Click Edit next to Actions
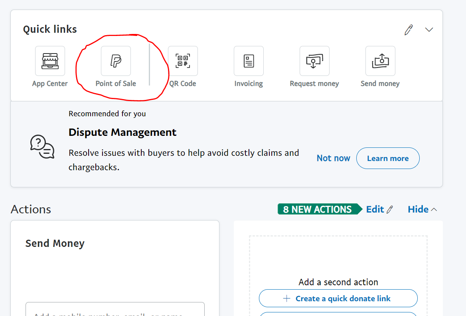This screenshot has height=316, width=466. pyautogui.click(x=379, y=209)
